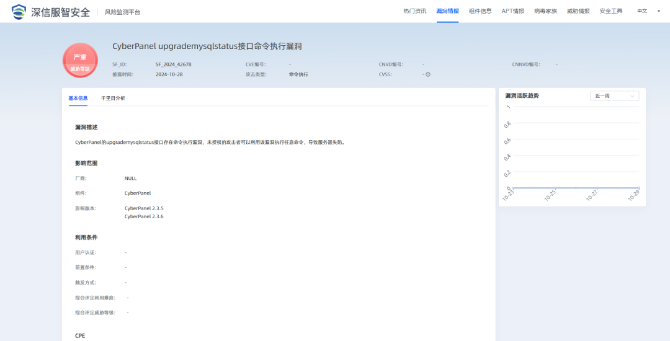Click the CVSS info icon
Screen dimensions: 670x341
tap(427, 74)
